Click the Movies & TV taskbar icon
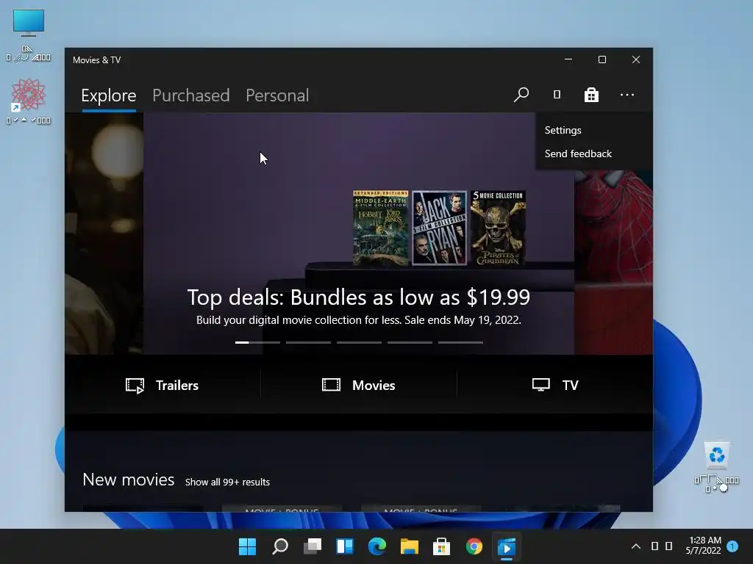The height and width of the screenshot is (564, 753). (x=506, y=546)
